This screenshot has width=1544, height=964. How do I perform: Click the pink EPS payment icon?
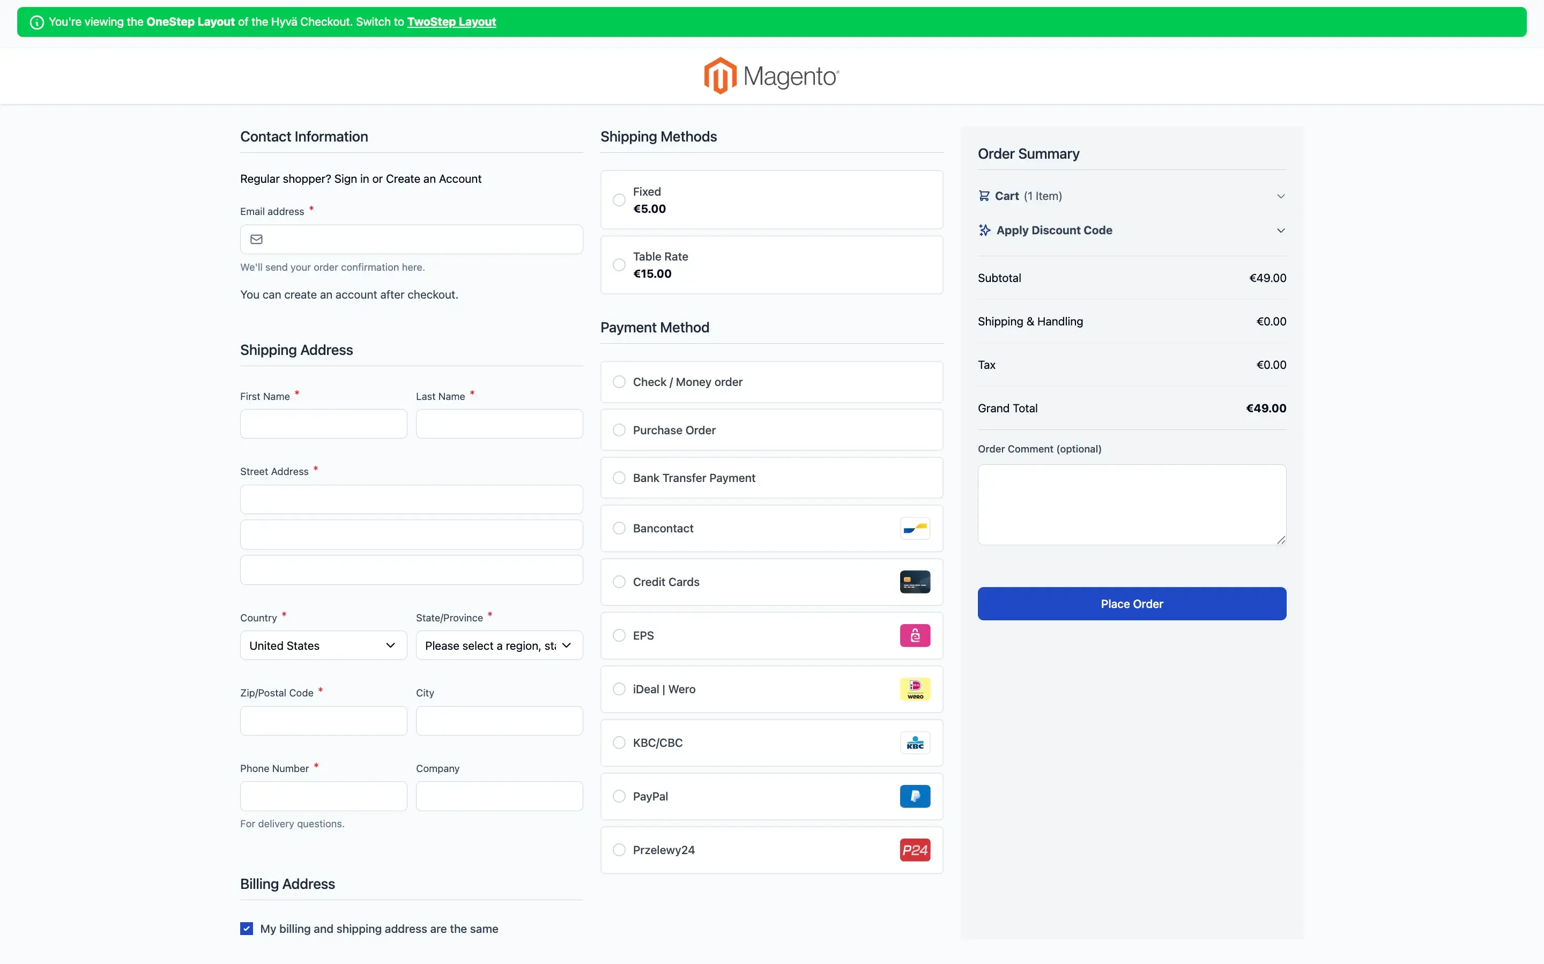(914, 636)
